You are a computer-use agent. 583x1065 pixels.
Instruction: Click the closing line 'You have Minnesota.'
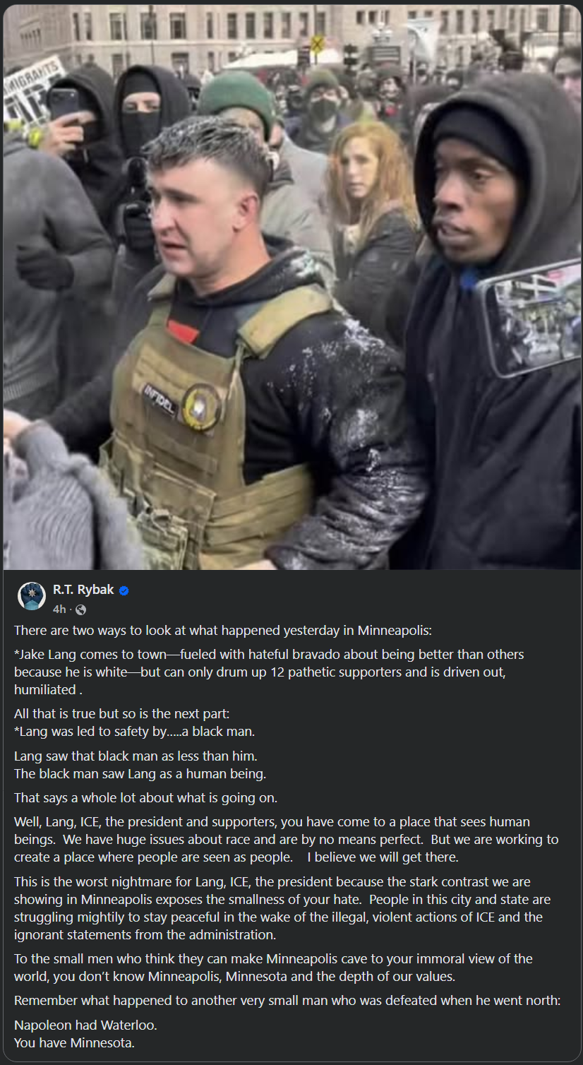point(74,1042)
